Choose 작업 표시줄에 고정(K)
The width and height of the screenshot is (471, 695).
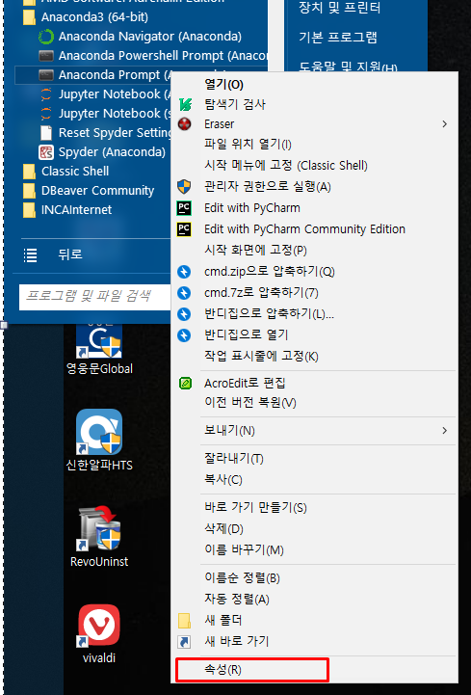coord(261,357)
